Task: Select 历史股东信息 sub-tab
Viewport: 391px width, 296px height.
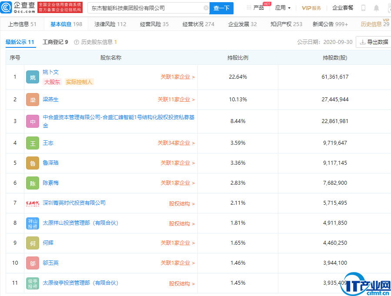Action: coord(99,42)
